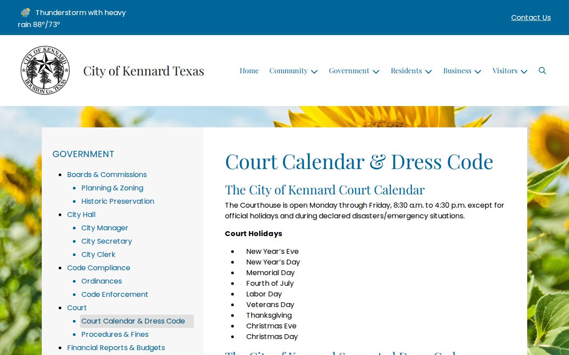Expand the Business menu chevron
Image resolution: width=569 pixels, height=355 pixels.
(478, 71)
